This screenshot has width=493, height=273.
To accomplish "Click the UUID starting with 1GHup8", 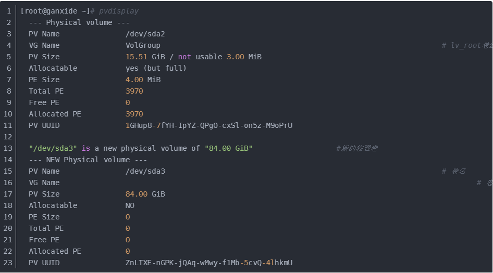I will tap(209, 125).
